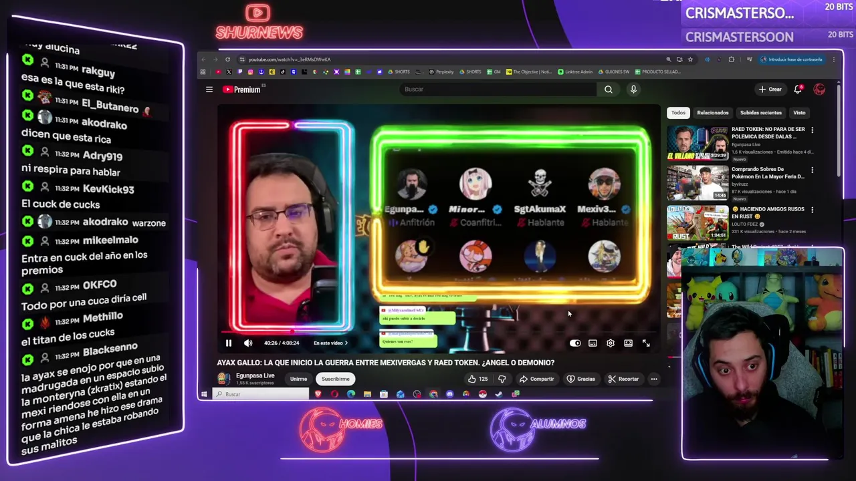Viewport: 856px width, 481px height.
Task: Select the 'Visto' filter chip
Action: tap(799, 113)
